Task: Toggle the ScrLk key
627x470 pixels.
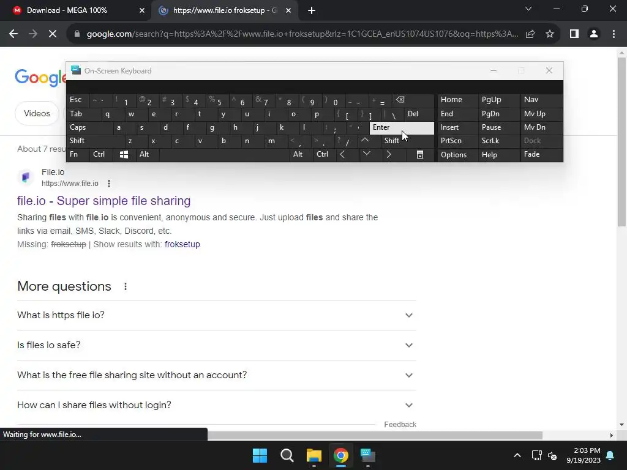Action: [x=498, y=141]
